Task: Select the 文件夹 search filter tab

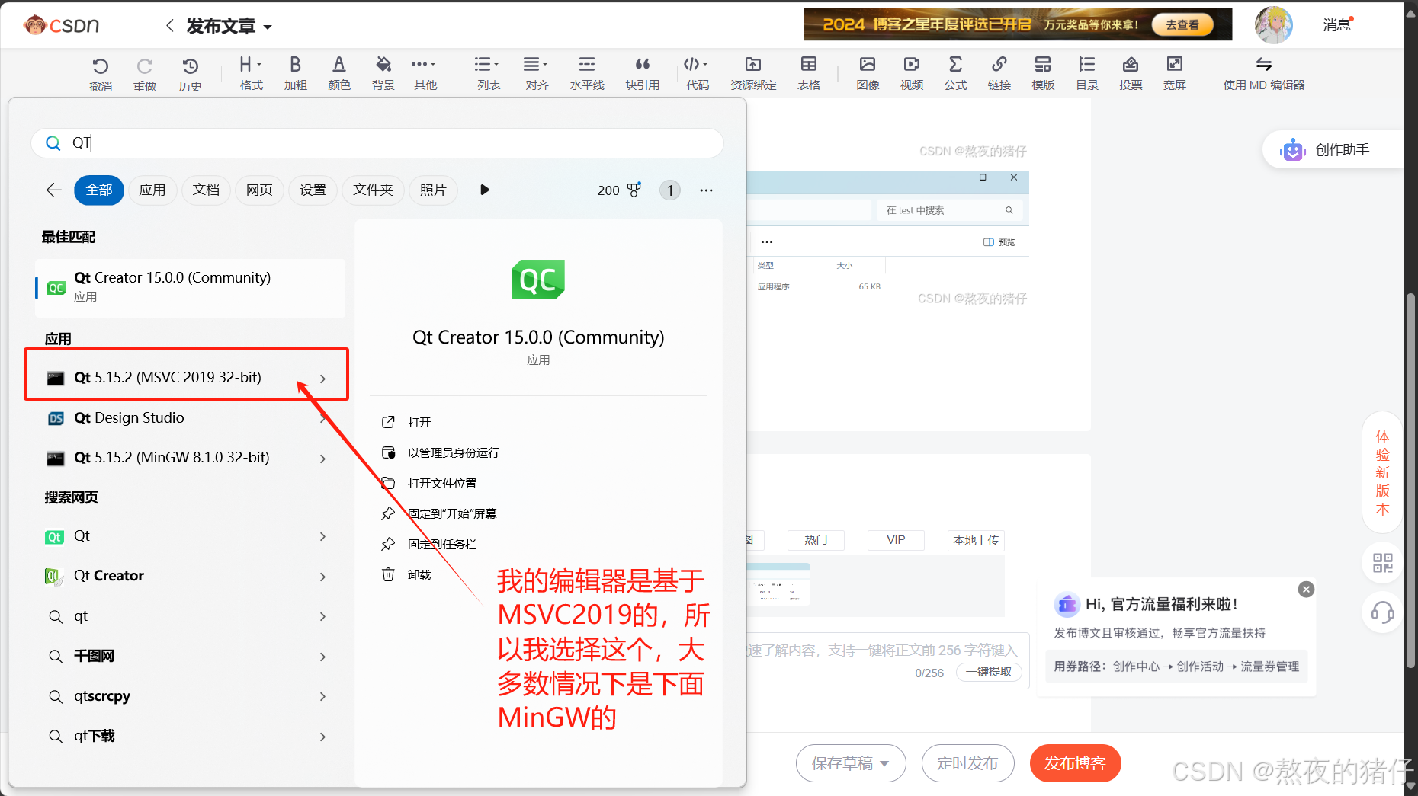Action: pos(373,190)
